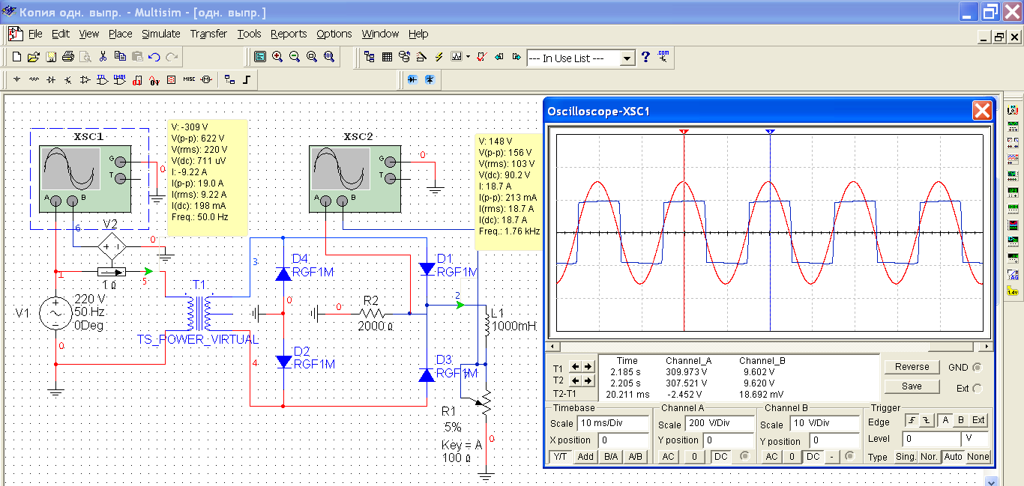Select the measurement probe 1.4v icon
1024x486 pixels.
(x=1013, y=291)
